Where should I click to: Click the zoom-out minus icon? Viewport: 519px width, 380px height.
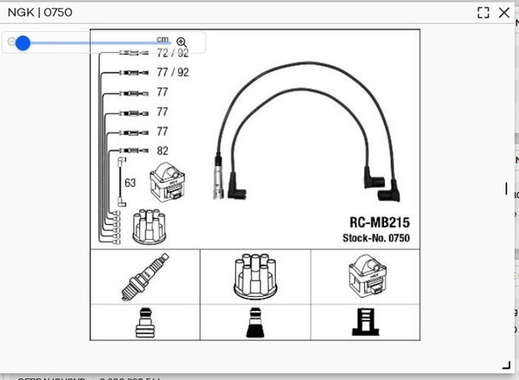11,42
